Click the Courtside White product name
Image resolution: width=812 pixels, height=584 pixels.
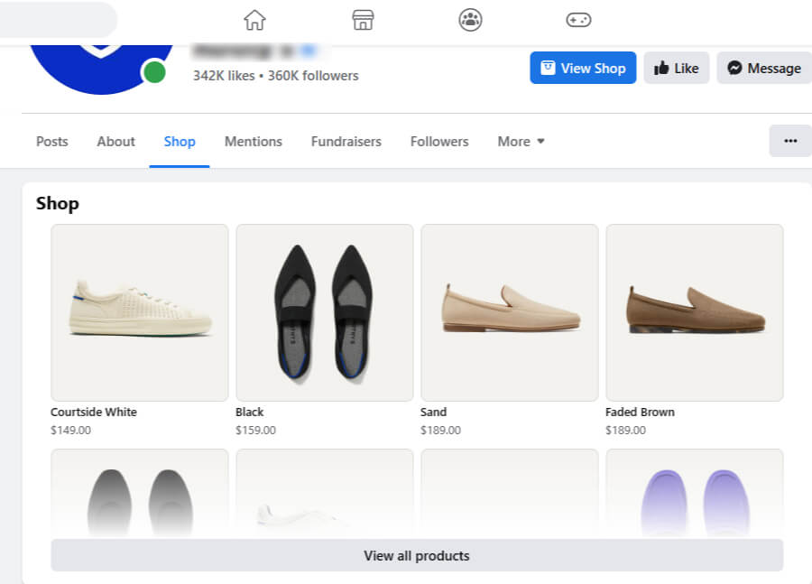94,412
